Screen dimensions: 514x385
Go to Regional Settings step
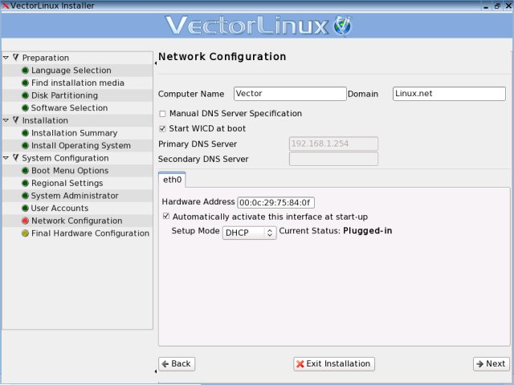[x=67, y=183]
